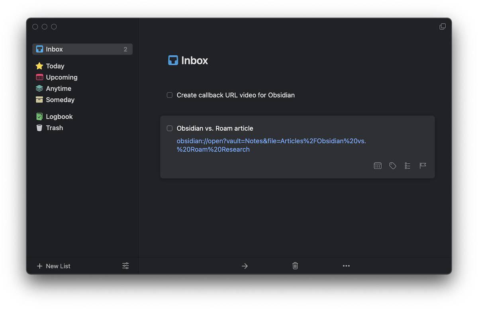View the Logbook list
Image resolution: width=478 pixels, height=309 pixels.
(59, 117)
